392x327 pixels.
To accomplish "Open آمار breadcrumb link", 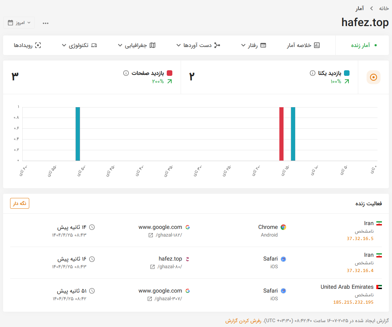I will click(x=360, y=8).
